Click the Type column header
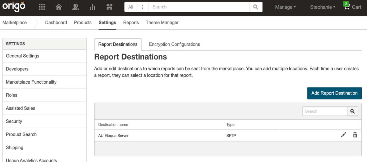 pos(231,124)
